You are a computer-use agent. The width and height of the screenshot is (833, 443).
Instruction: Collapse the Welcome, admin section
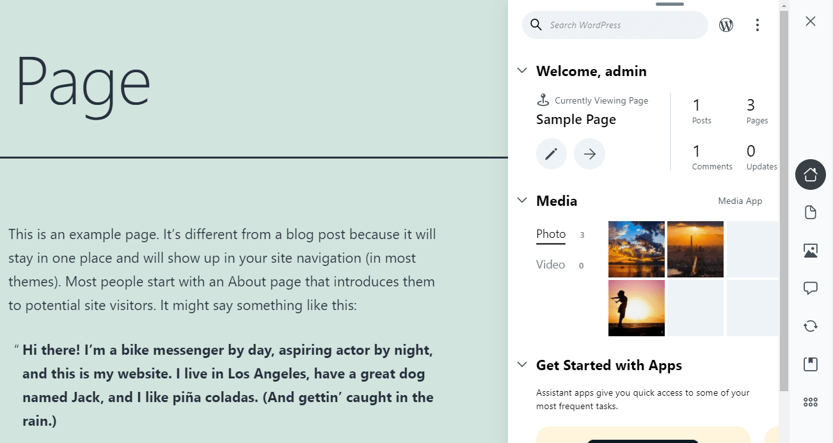(x=522, y=71)
